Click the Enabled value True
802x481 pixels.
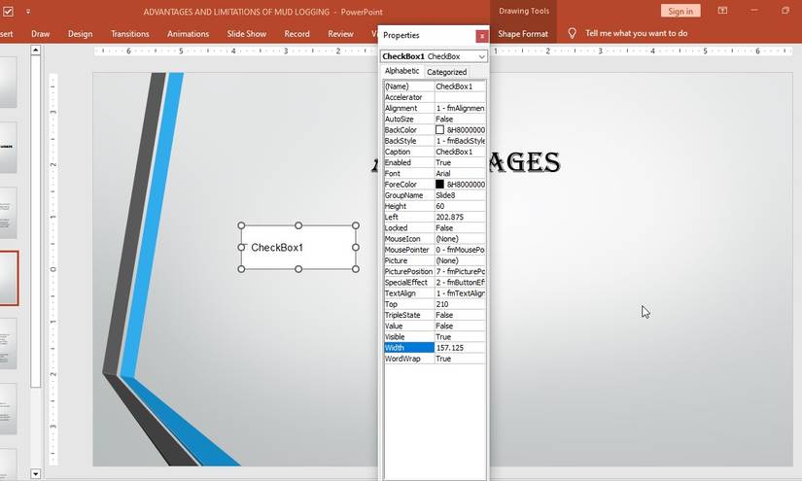[460, 162]
